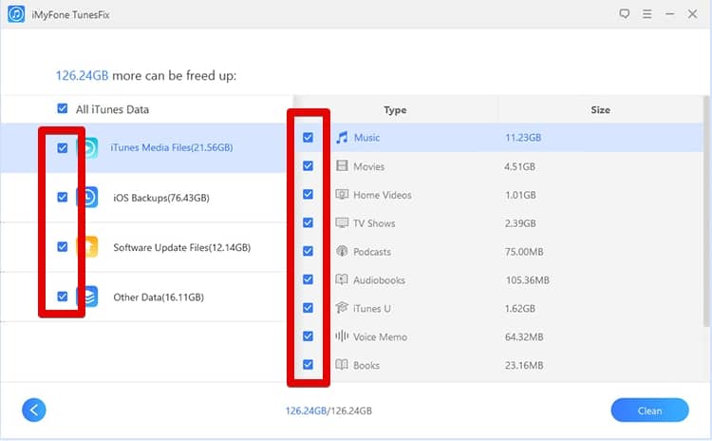
Task: Click the '126.24GB more can be freed up' heading
Action: (x=146, y=75)
